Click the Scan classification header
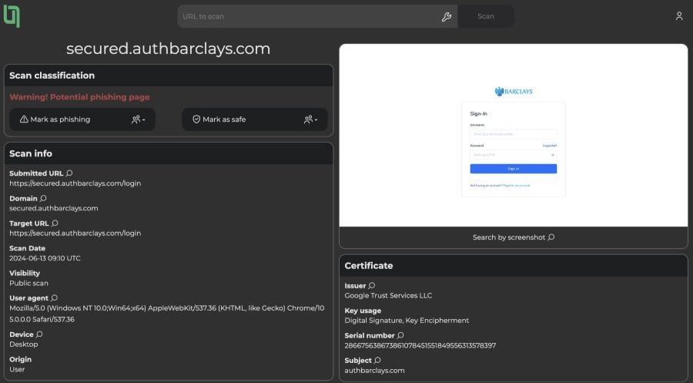Viewport: 693px width, 383px height. point(169,76)
